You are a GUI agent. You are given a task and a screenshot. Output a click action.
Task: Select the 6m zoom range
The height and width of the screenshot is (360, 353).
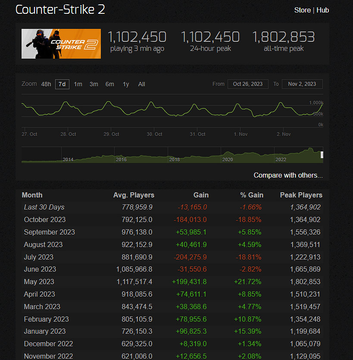[x=110, y=84]
